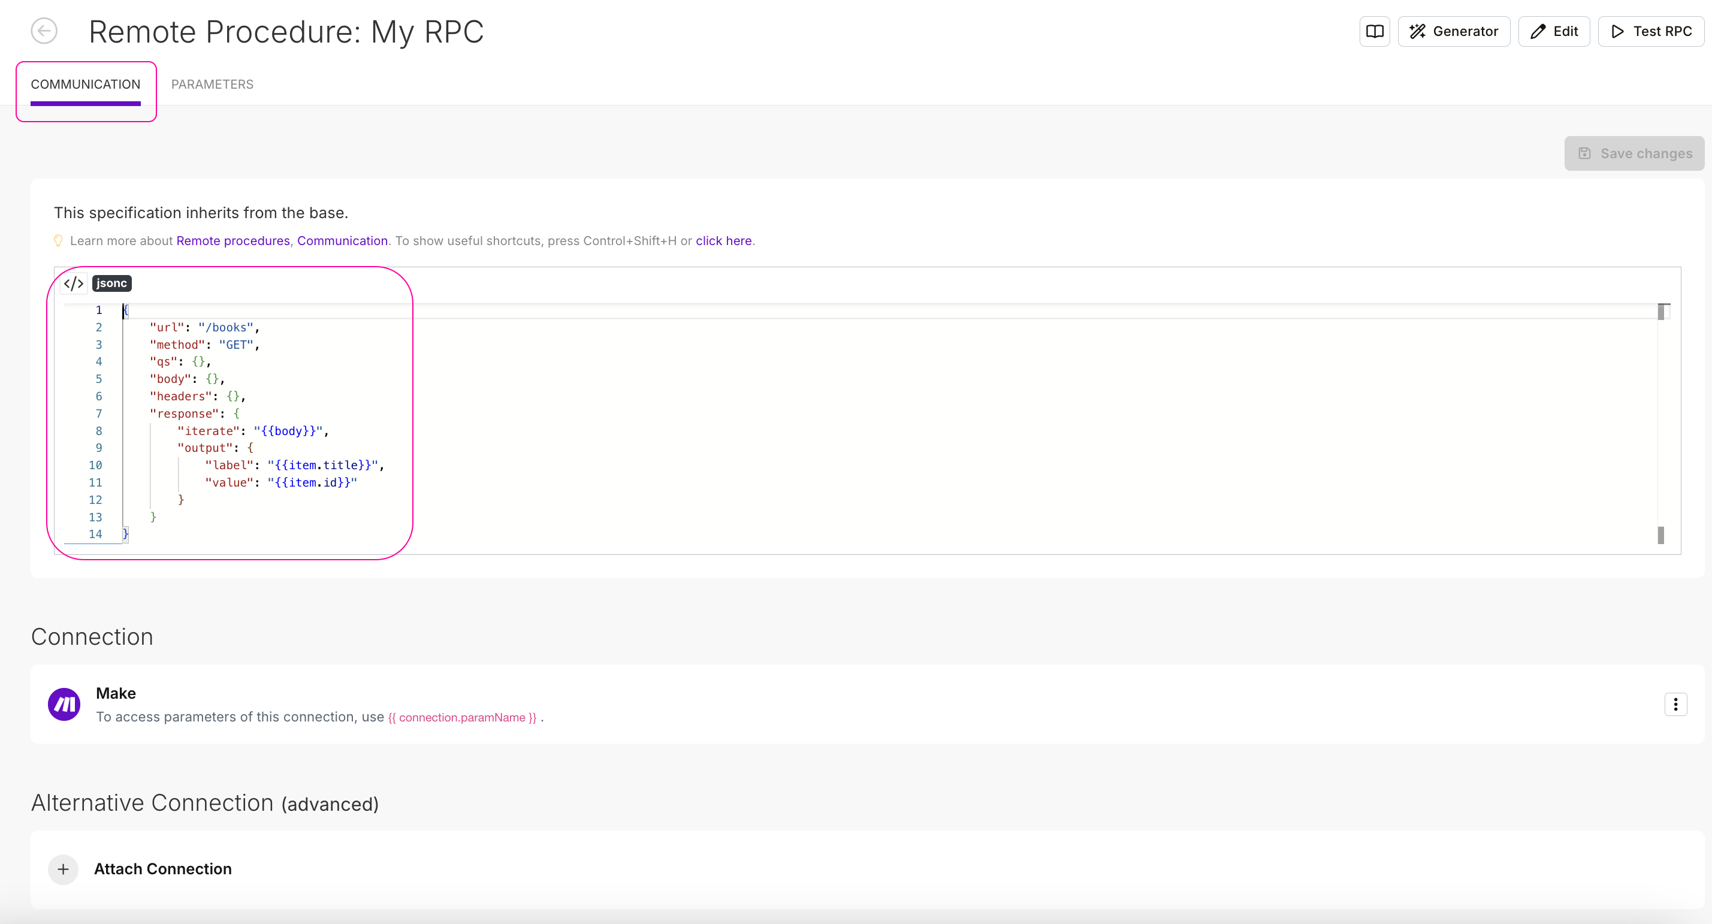Click the code brackets icon in editor
1712x924 pixels.
click(73, 284)
